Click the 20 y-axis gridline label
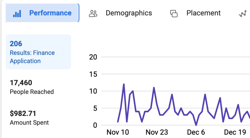 tap(93, 57)
